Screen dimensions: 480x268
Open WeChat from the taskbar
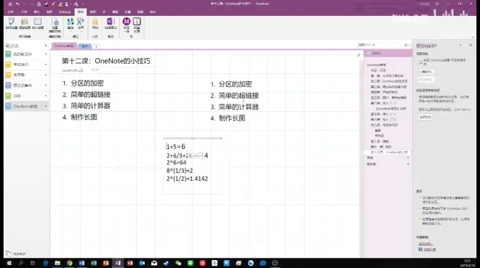point(178,263)
